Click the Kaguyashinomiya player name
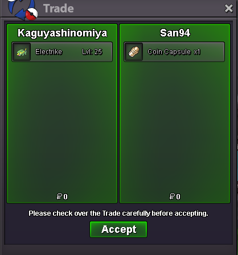 coord(63,33)
